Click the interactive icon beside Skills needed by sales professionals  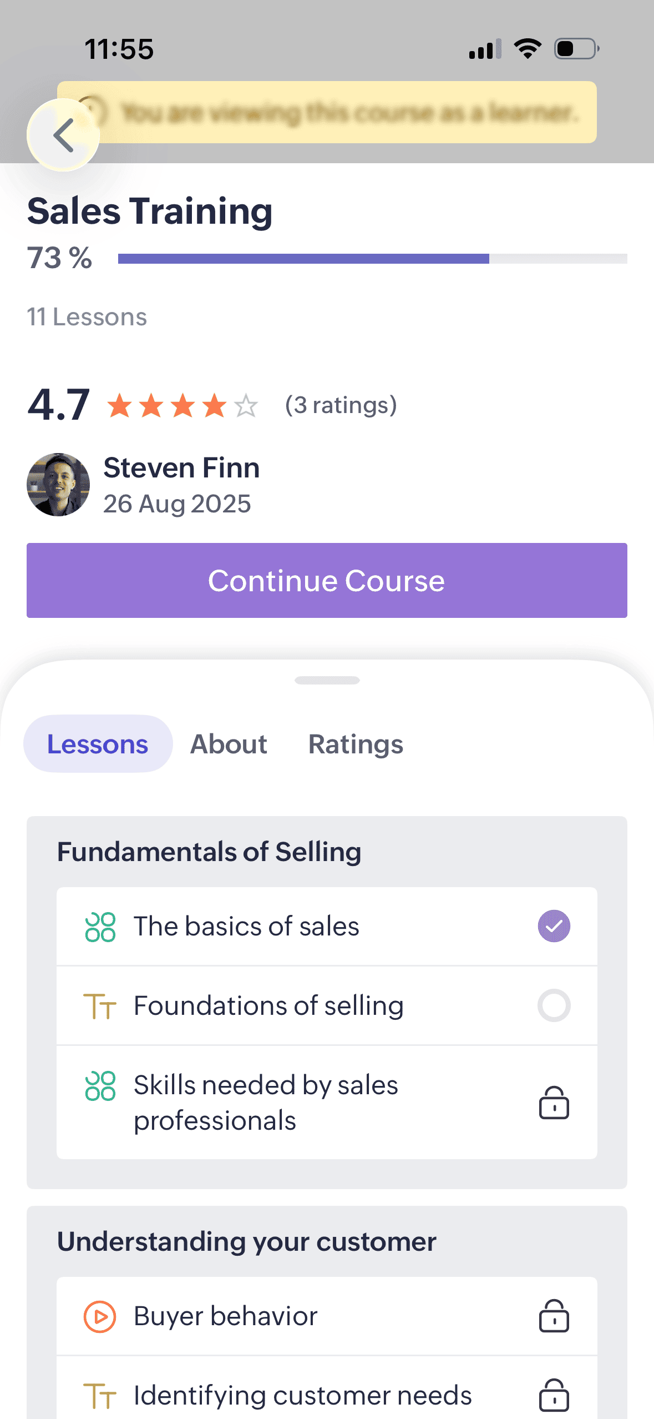click(100, 1085)
